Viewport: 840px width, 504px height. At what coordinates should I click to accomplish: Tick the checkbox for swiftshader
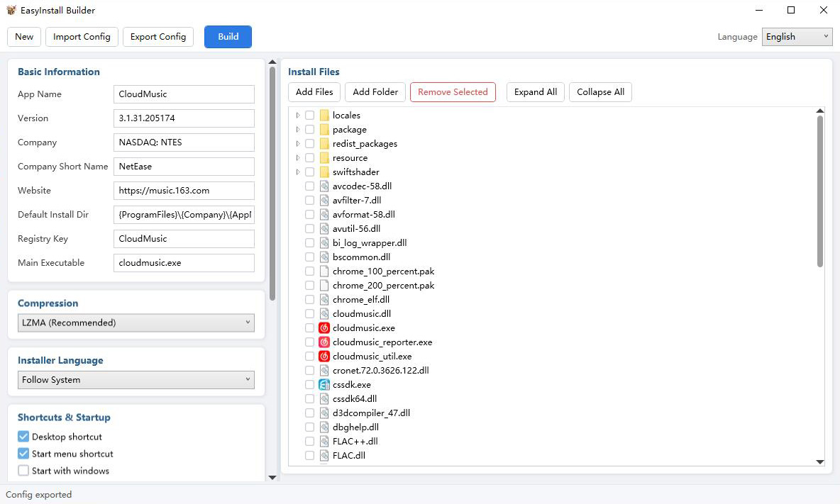309,172
